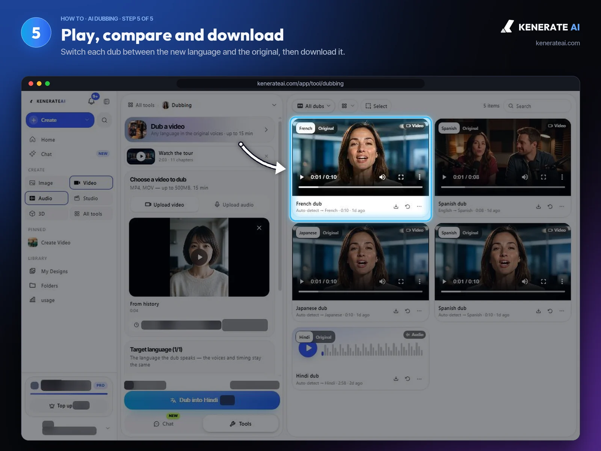Open Chat in the sidebar
Image resolution: width=601 pixels, height=451 pixels.
pos(46,154)
